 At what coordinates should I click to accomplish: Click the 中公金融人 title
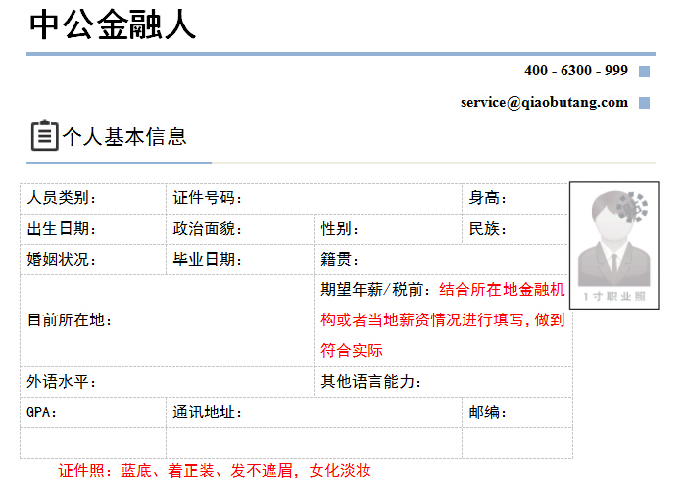[113, 24]
